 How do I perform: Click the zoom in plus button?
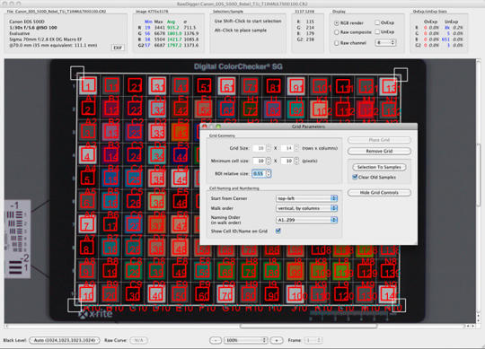277,340
